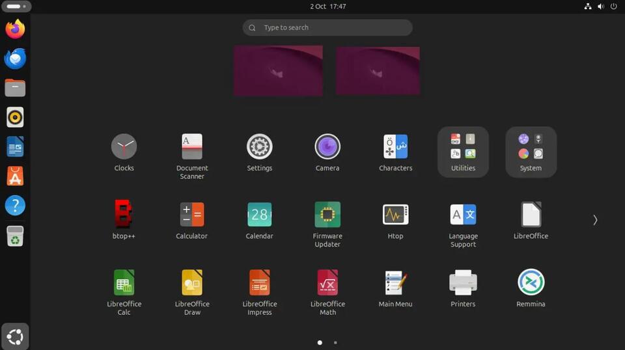Image resolution: width=625 pixels, height=350 pixels.
Task: Open the Utilities app folder
Action: click(x=463, y=152)
